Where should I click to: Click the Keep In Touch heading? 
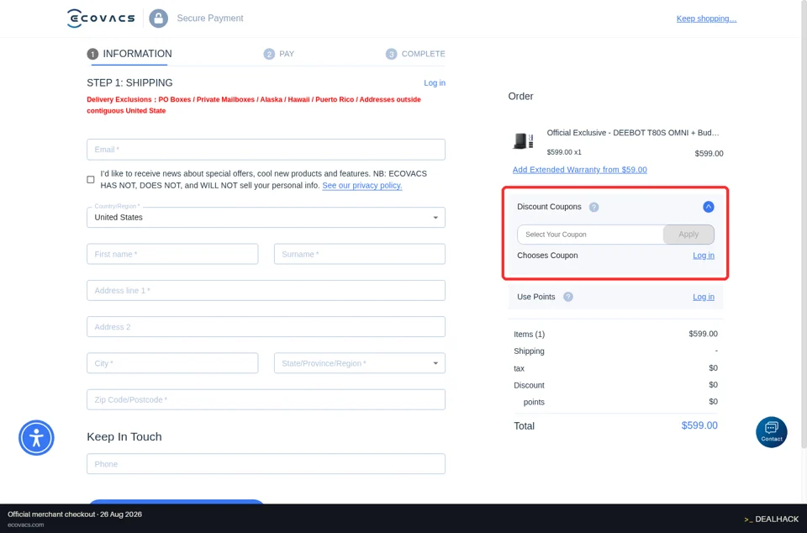tap(124, 437)
